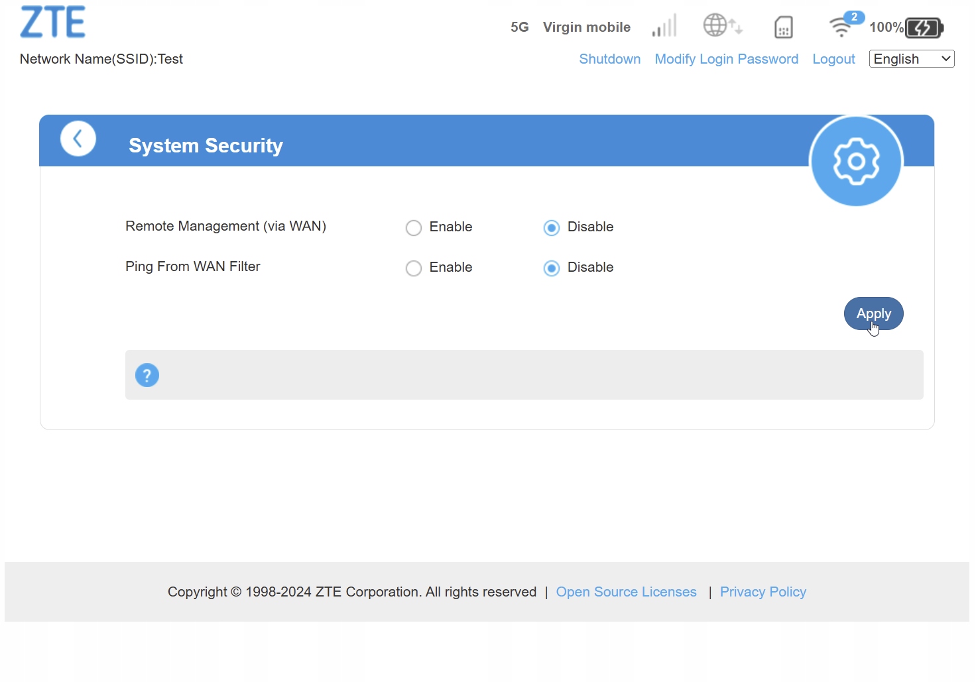Viewport: 976px width, 682px height.
Task: Select Disable for Remote Management
Action: [x=552, y=228]
